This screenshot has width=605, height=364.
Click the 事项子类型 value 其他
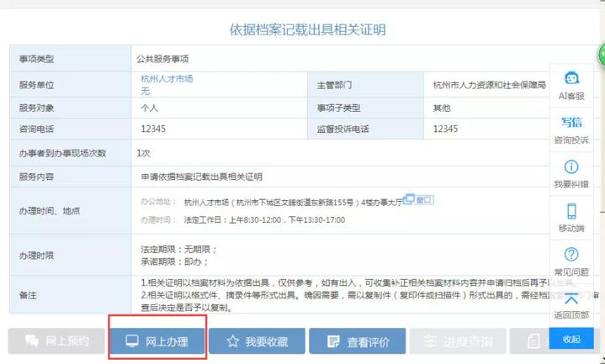pyautogui.click(x=442, y=108)
